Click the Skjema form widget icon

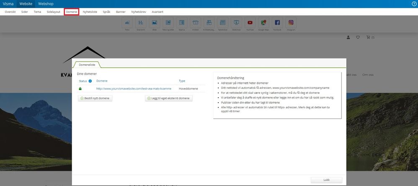(181, 23)
